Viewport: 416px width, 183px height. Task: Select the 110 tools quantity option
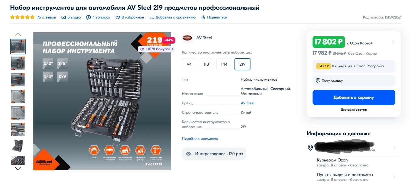click(x=206, y=64)
